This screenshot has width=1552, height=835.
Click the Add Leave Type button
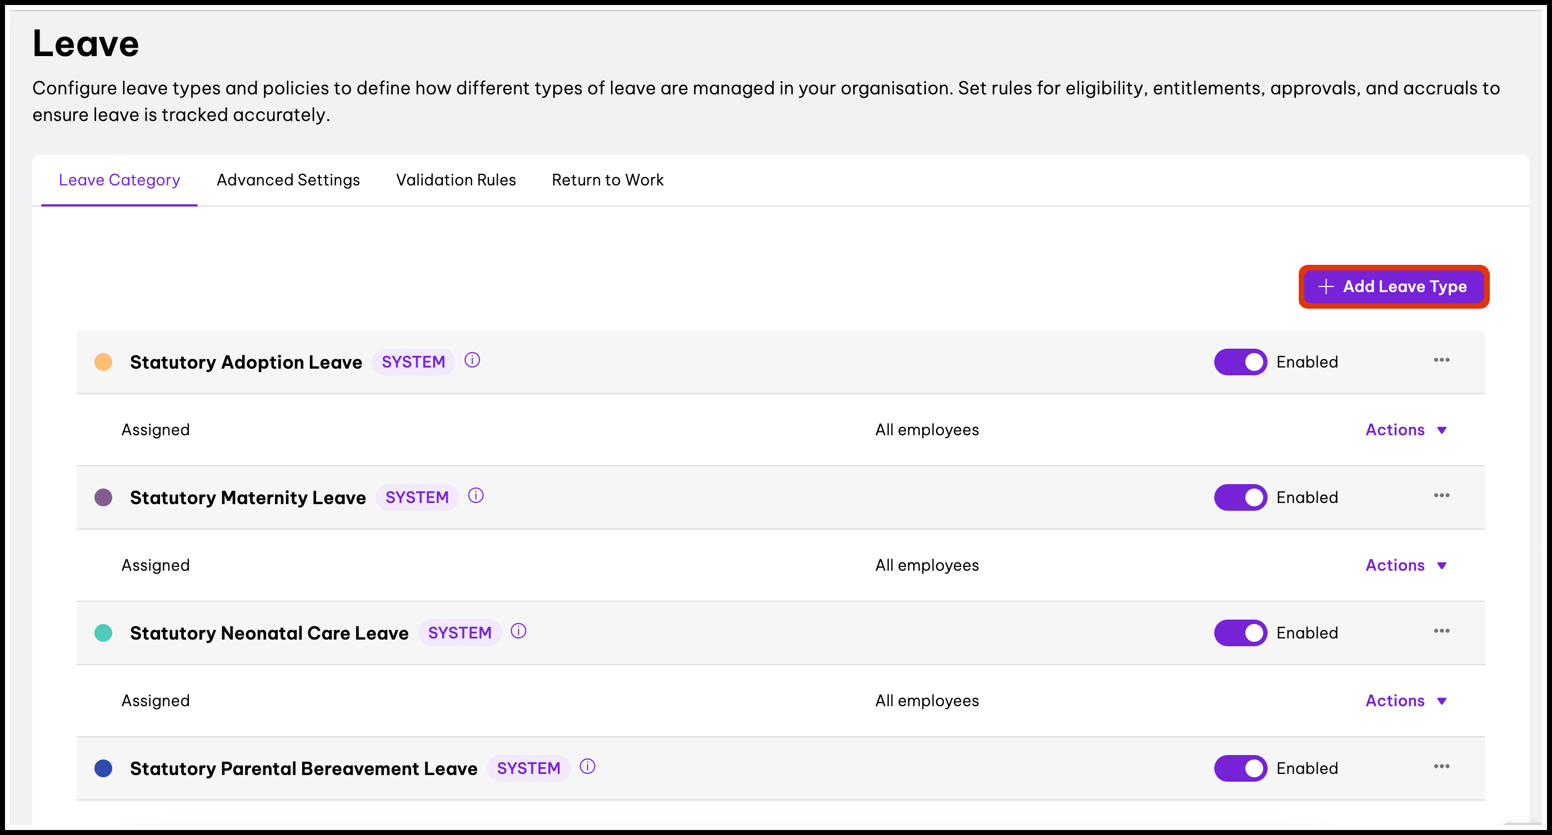point(1394,286)
